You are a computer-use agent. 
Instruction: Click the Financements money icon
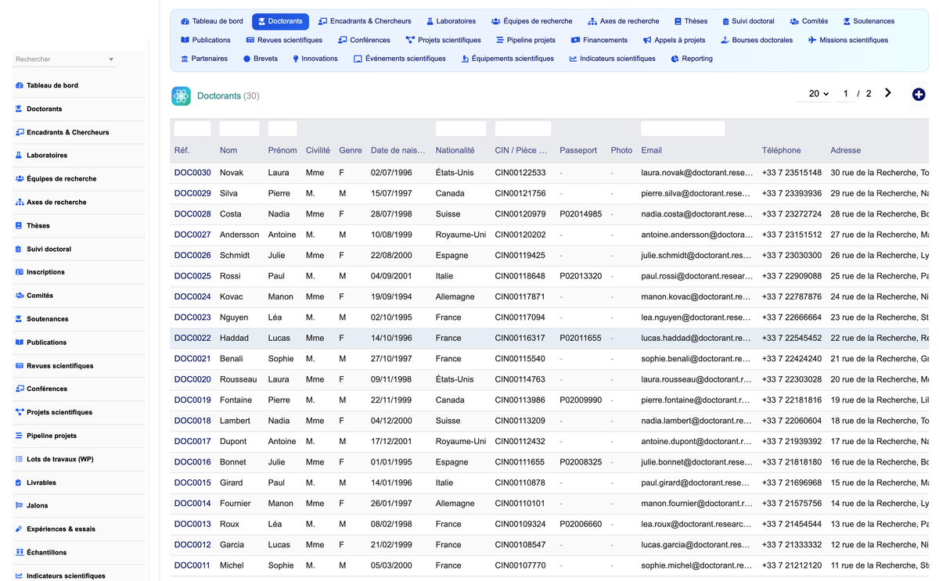click(x=575, y=40)
